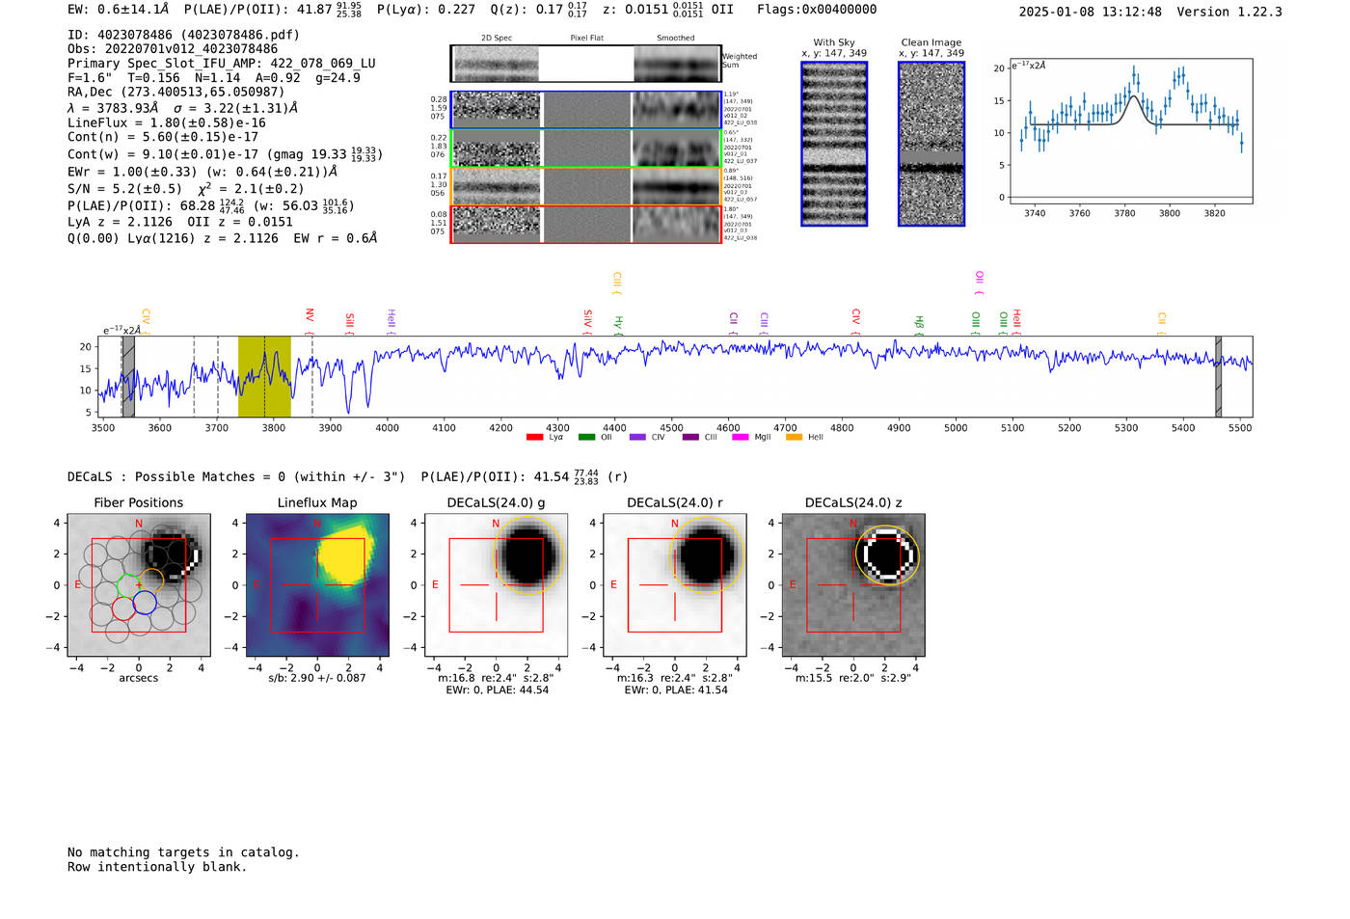Click the Primary Spec_Slot_IFU_AMP text line
Image resolution: width=1350 pixels, height=919 pixels.
[x=222, y=64]
